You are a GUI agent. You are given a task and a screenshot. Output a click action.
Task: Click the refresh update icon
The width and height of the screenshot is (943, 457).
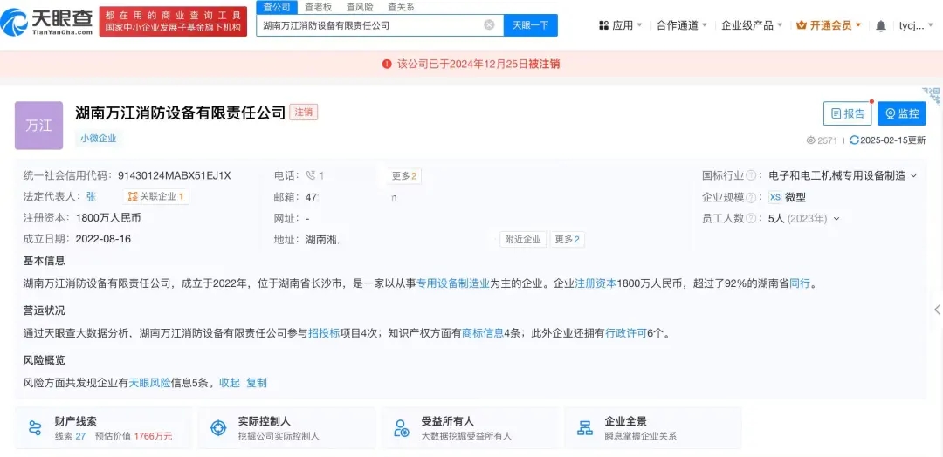854,140
